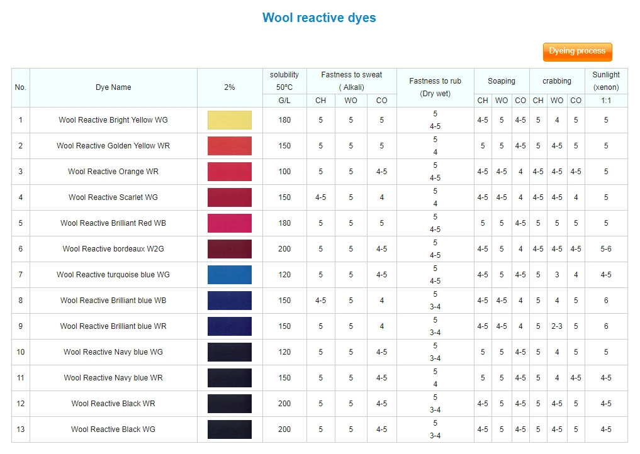Pick the Scarlet WG color swatch
640x454 pixels.
[x=230, y=197]
